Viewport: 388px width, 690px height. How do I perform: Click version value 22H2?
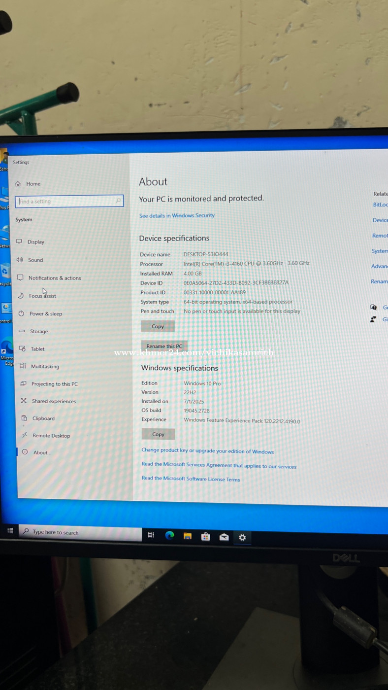190,392
